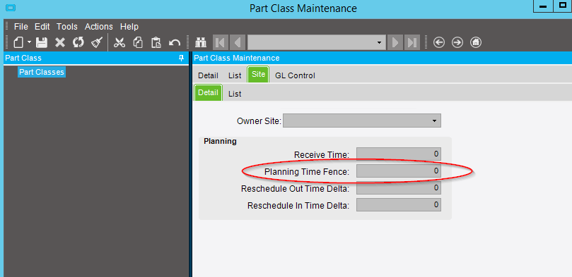Click the New document icon
This screenshot has height=277, width=572.
point(18,42)
